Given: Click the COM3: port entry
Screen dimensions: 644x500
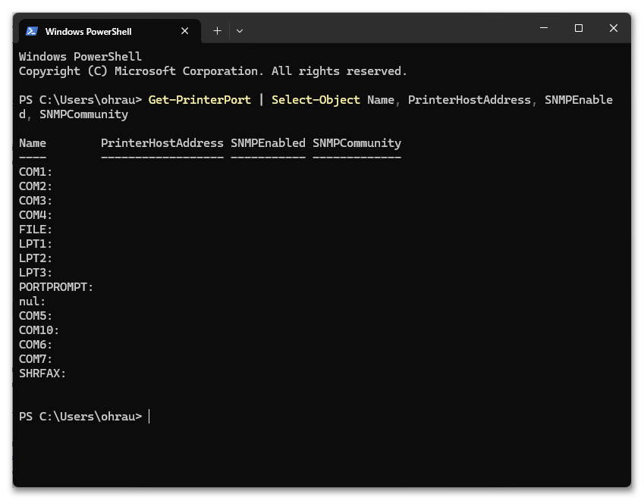Looking at the screenshot, I should 36,201.
